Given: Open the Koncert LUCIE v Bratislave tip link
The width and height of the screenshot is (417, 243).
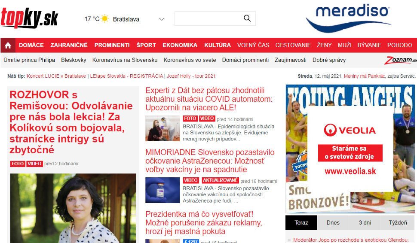Looking at the screenshot, I should [56, 76].
